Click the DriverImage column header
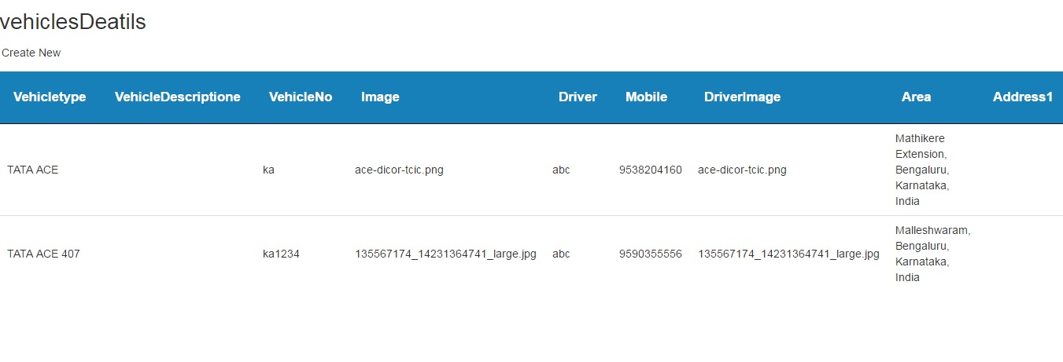 click(742, 97)
